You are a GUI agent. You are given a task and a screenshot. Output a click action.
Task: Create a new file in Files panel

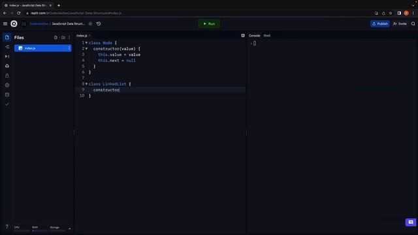[56, 38]
